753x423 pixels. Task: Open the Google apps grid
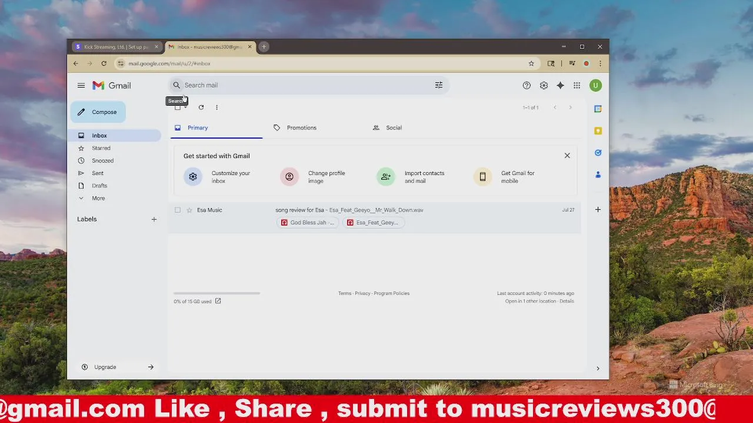(x=577, y=86)
